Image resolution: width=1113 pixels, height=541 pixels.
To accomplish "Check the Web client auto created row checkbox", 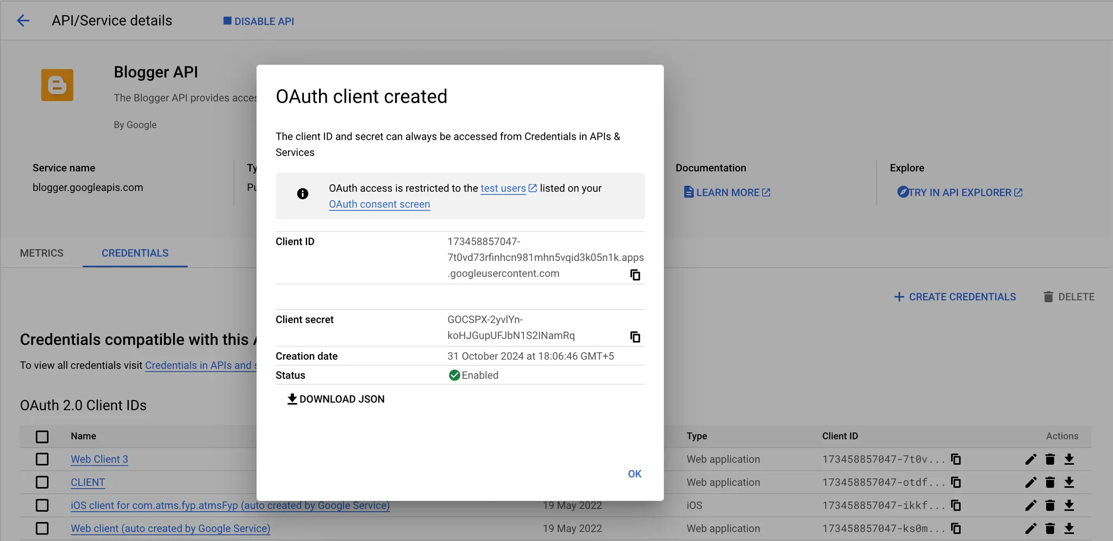I will point(42,528).
